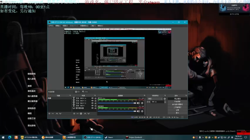This screenshot has width=250, height=140.
Task: Mute the desktop audio speaker icon
Action: 138,111
